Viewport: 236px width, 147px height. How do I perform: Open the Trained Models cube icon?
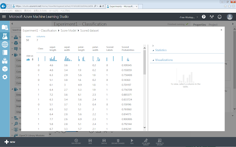tap(5, 69)
